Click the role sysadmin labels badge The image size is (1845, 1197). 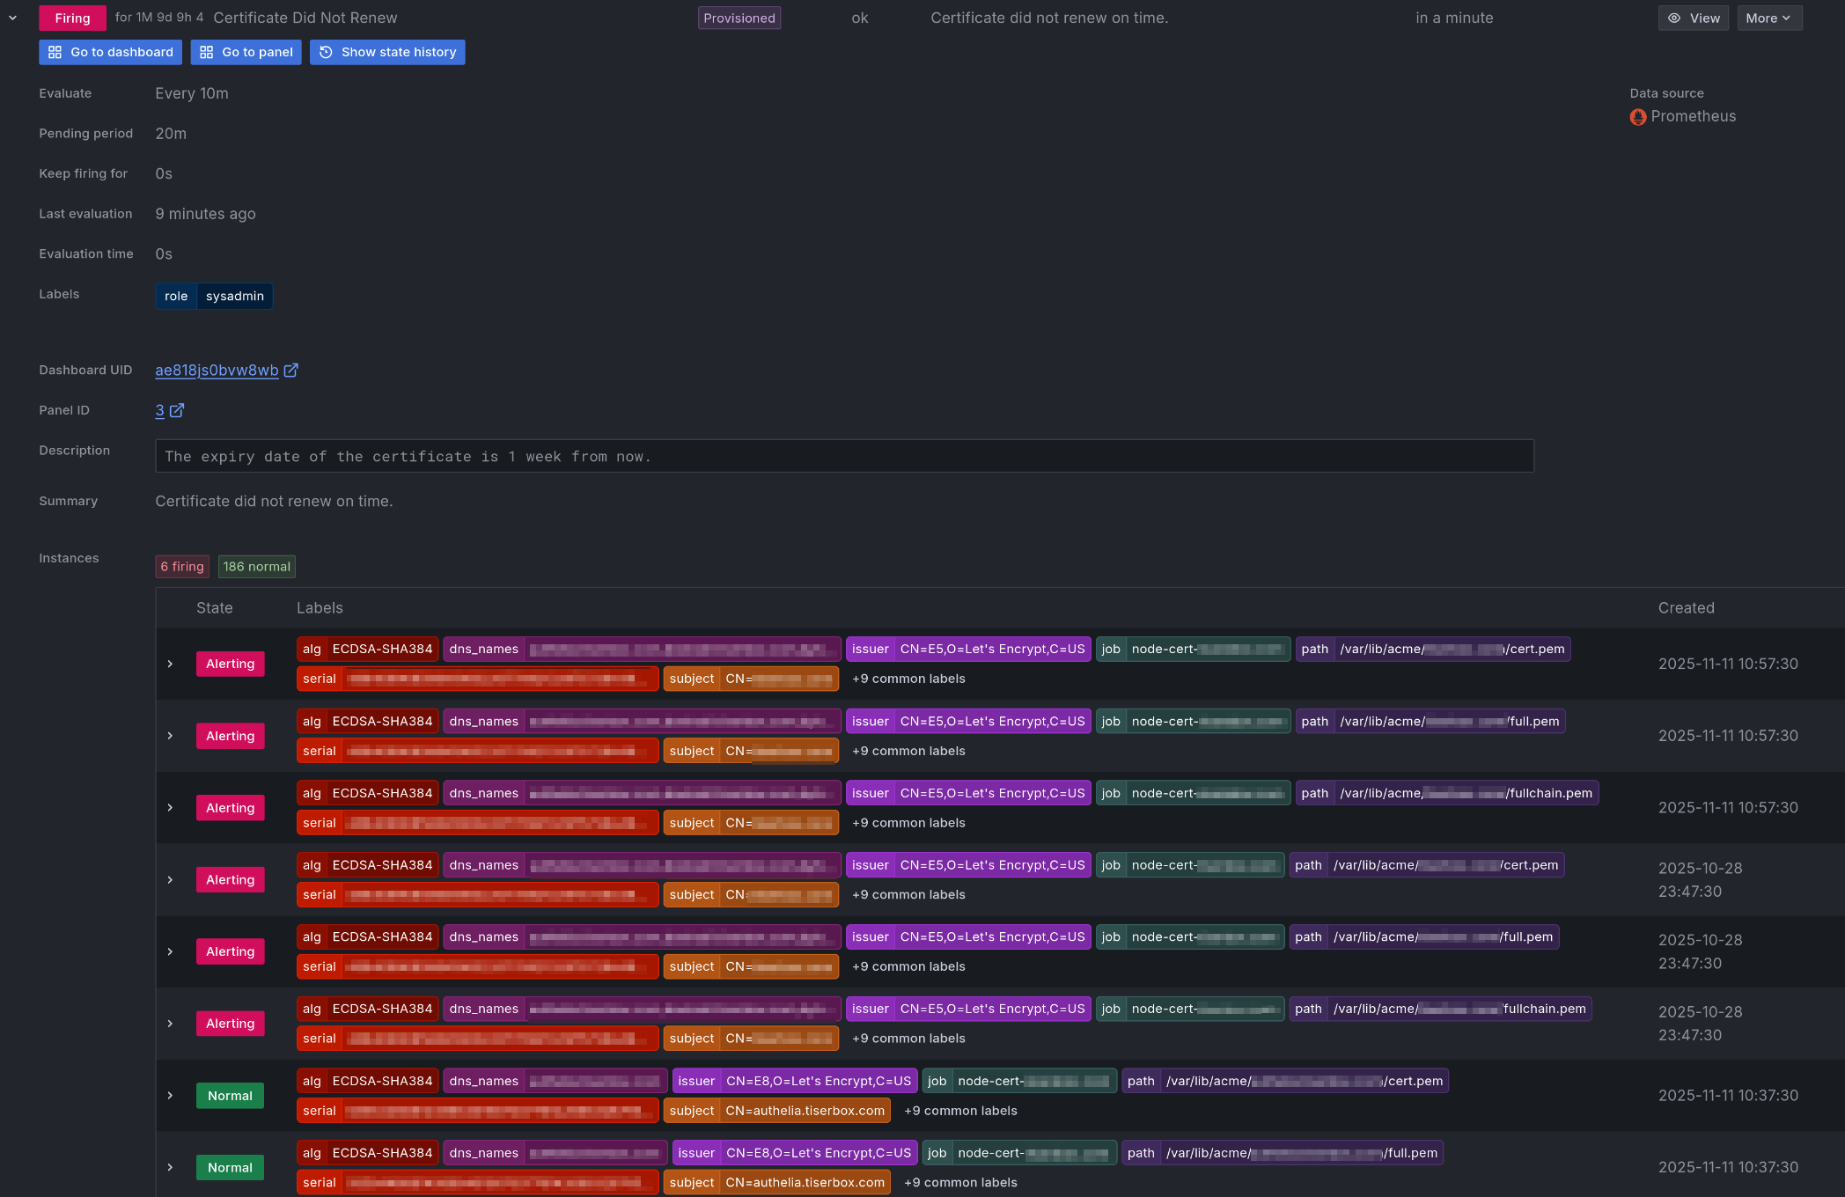(214, 296)
